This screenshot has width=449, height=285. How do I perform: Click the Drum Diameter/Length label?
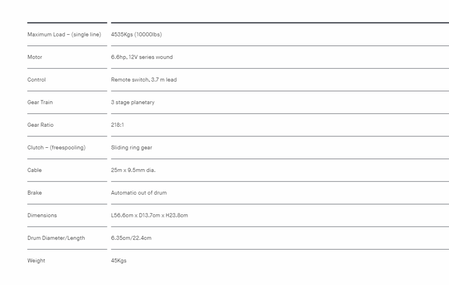pyautogui.click(x=56, y=238)
